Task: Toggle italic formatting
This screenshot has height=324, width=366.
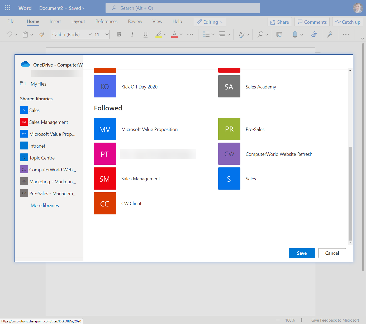Action: click(132, 34)
